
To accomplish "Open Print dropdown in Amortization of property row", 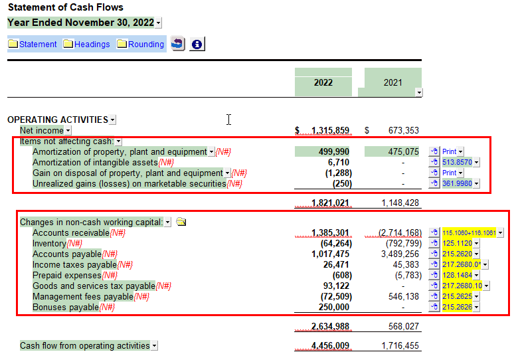I will tap(461, 151).
